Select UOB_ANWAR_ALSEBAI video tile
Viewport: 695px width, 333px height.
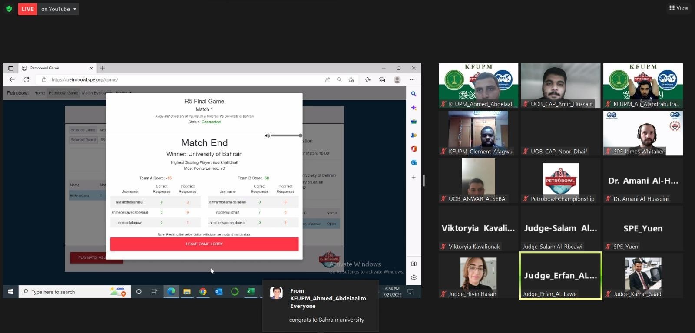[x=478, y=181]
